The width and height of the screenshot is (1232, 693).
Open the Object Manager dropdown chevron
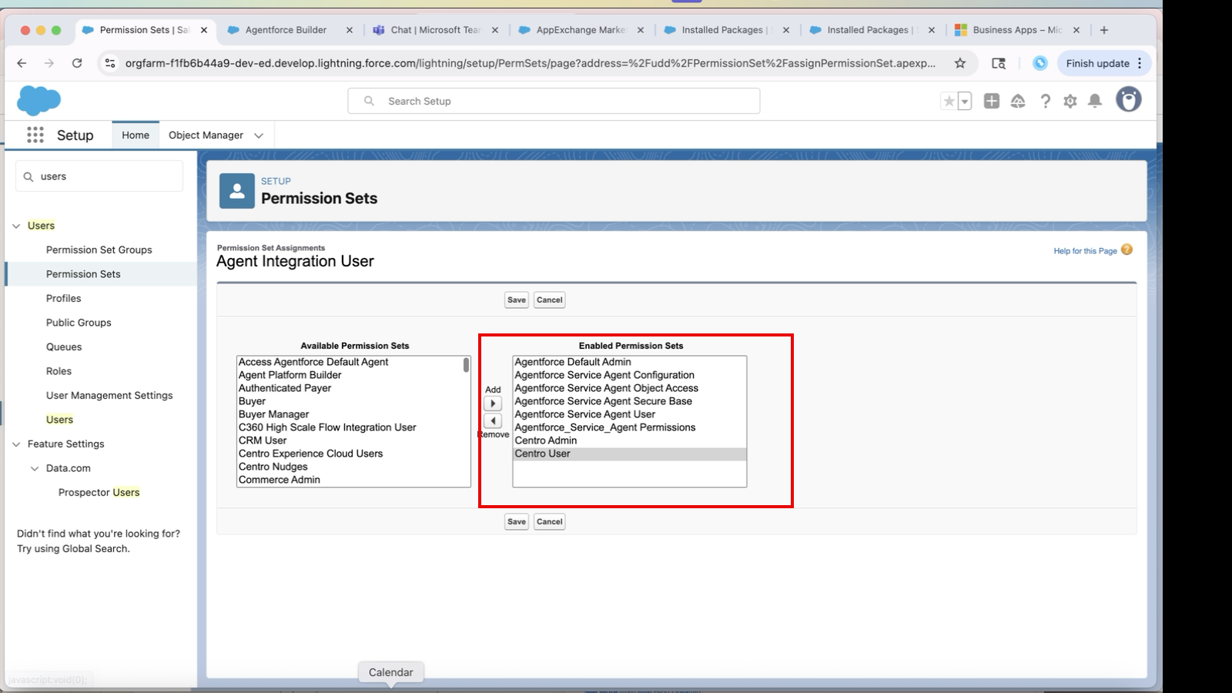259,136
